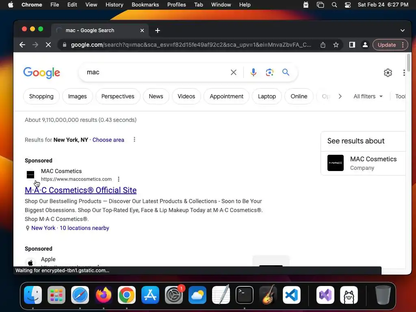Open the History menu
This screenshot has height=312, width=416.
tap(114, 5)
